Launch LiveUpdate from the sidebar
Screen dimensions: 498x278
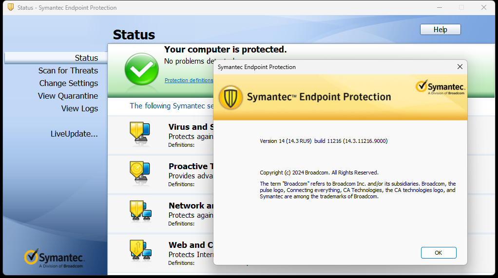coord(74,134)
